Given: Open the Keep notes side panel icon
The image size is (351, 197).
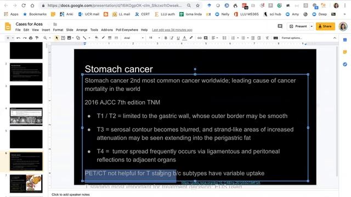Looking at the screenshot, I should (x=345, y=52).
